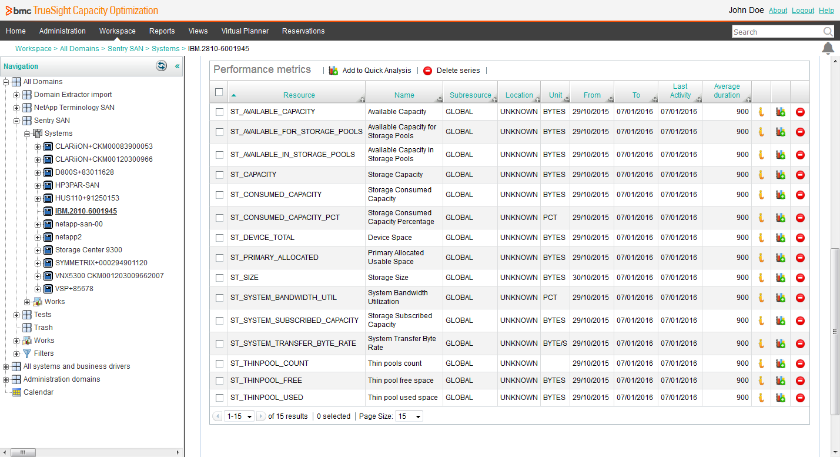
Task: Delete the ST_CAPACITY series row
Action: point(800,175)
